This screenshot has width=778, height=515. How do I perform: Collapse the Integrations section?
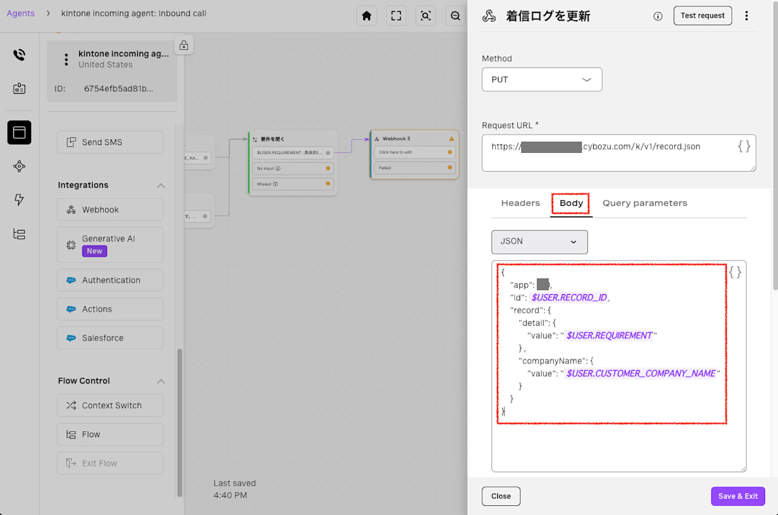pos(161,185)
